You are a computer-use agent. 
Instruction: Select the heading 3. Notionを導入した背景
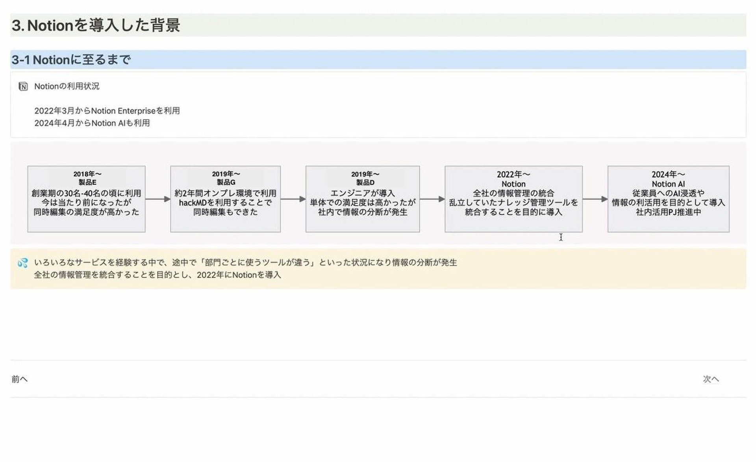coord(96,25)
